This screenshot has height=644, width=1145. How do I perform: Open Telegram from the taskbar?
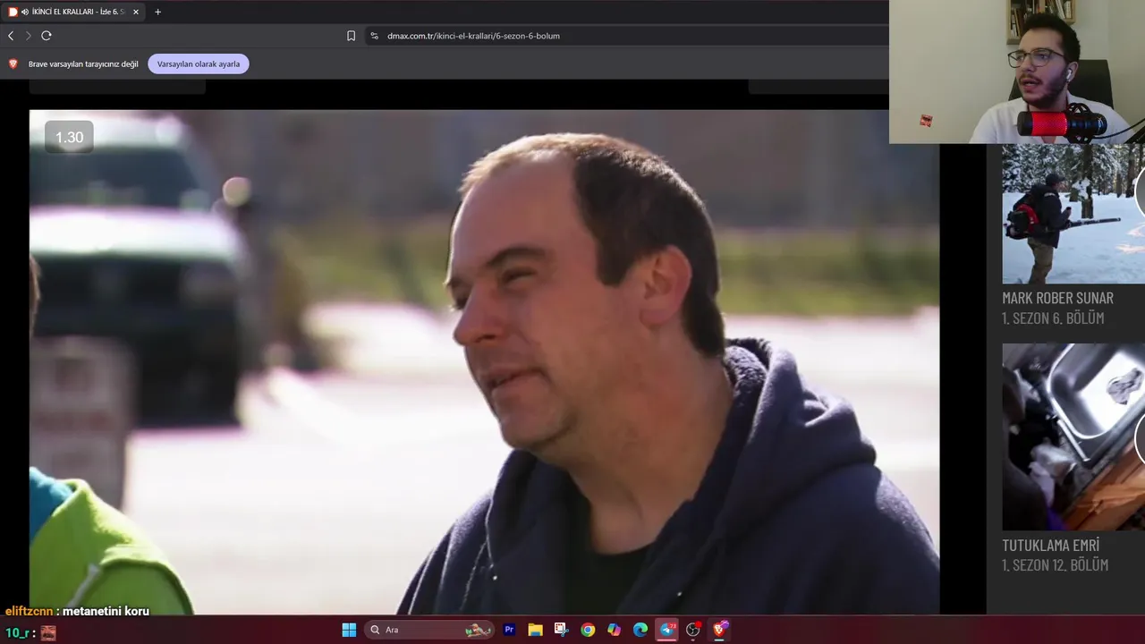pyautogui.click(x=666, y=630)
